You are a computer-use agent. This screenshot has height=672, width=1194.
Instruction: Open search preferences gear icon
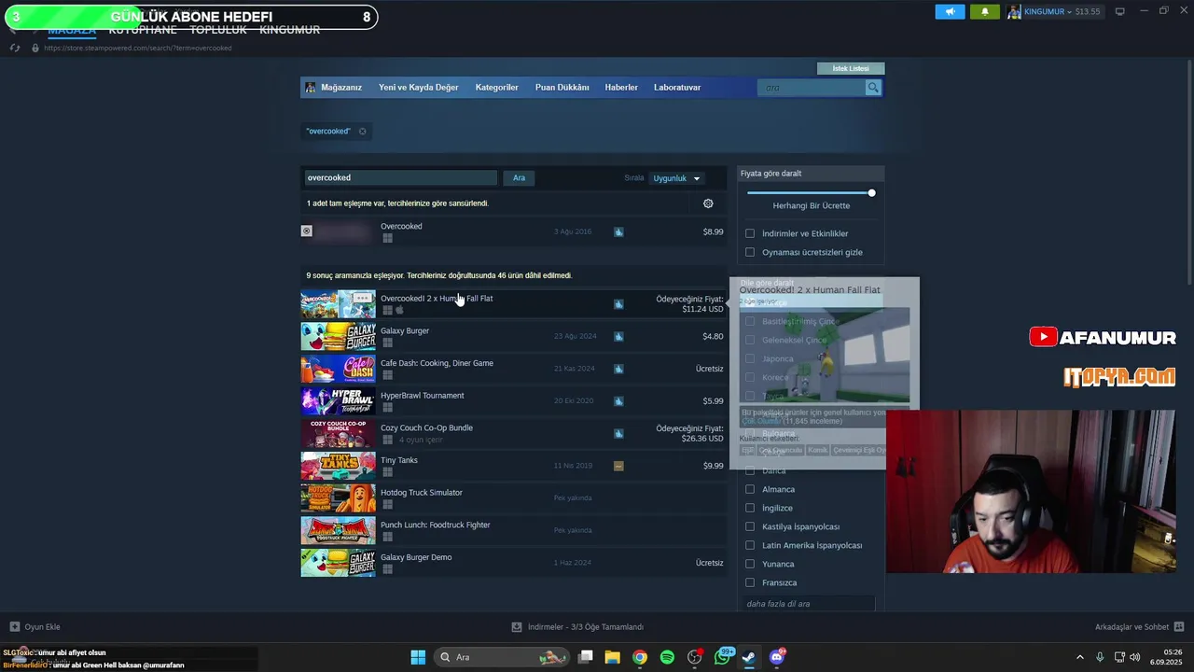pyautogui.click(x=708, y=203)
